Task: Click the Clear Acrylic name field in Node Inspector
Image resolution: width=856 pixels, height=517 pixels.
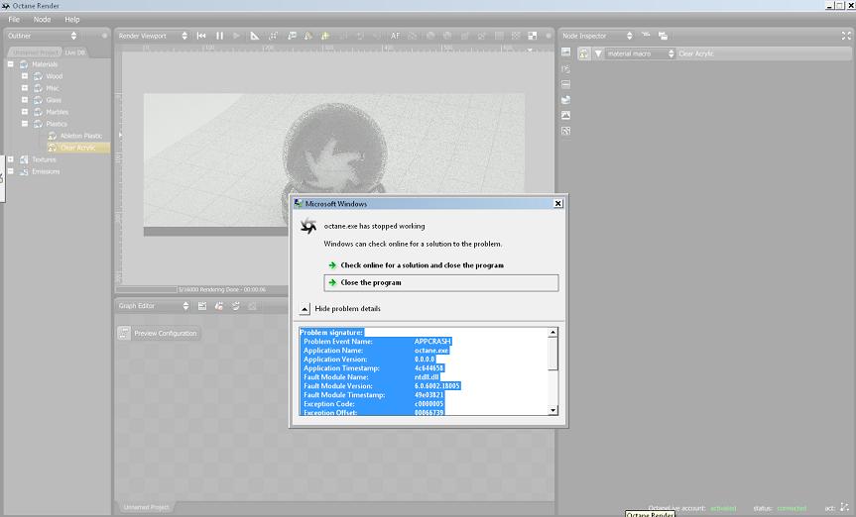Action: tap(764, 53)
